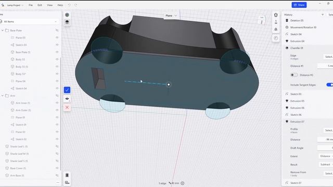Click the Chamfer 01 history icon

287,48
